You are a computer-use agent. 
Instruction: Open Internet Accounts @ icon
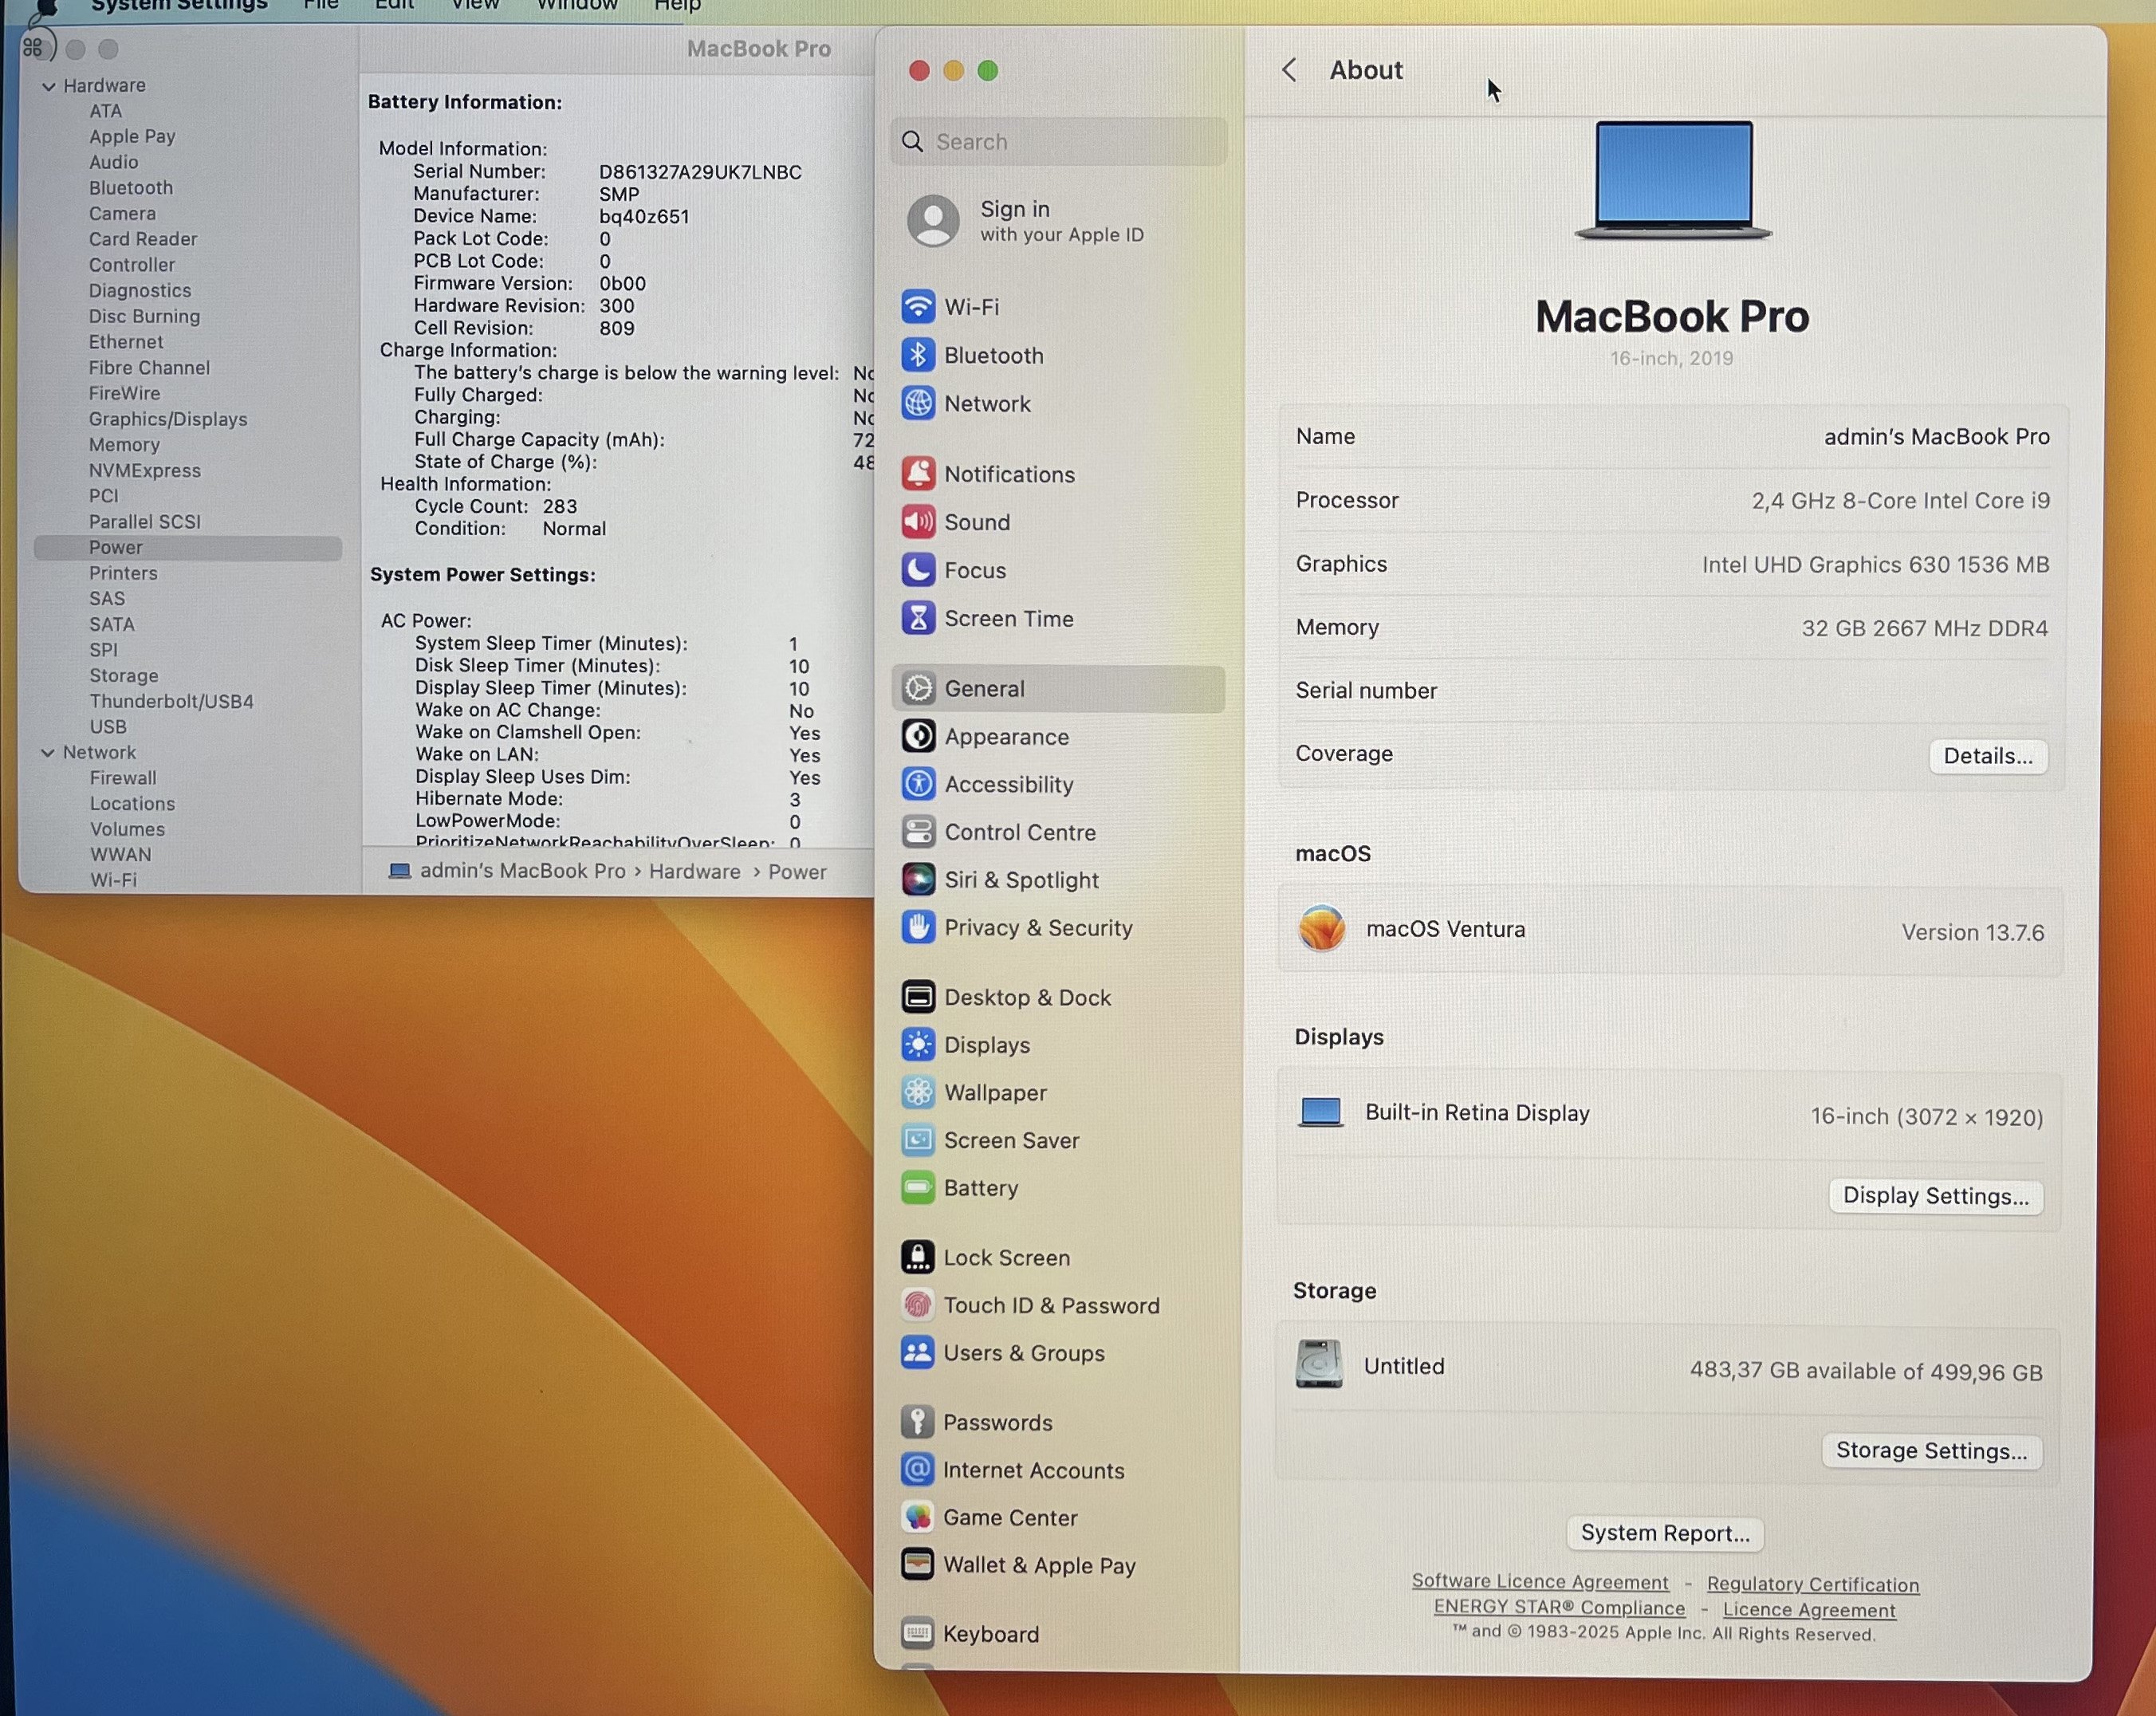(x=917, y=1470)
